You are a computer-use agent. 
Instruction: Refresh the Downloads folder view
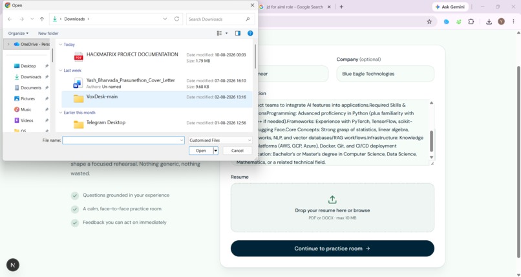pyautogui.click(x=176, y=19)
